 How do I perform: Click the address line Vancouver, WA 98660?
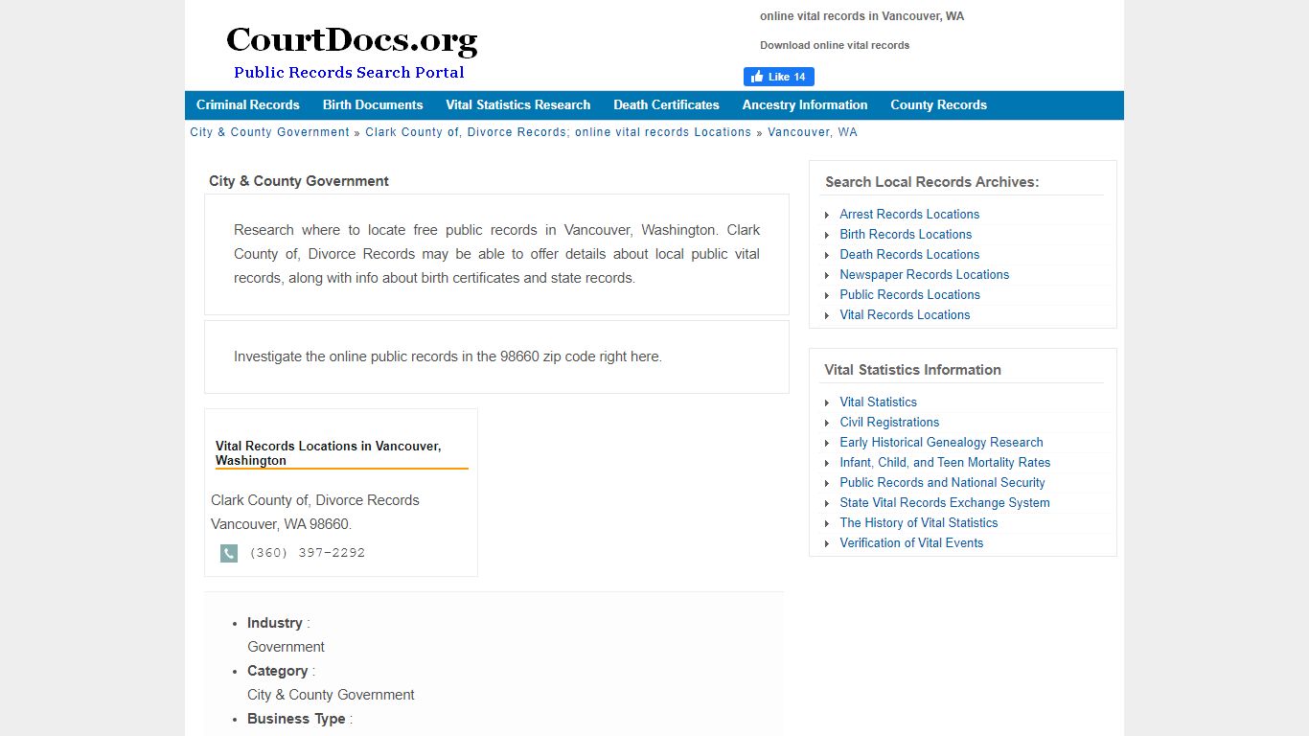click(282, 524)
